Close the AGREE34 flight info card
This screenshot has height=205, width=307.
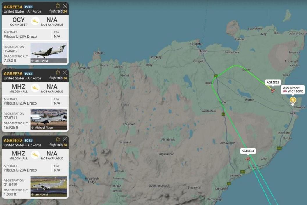[65, 6]
